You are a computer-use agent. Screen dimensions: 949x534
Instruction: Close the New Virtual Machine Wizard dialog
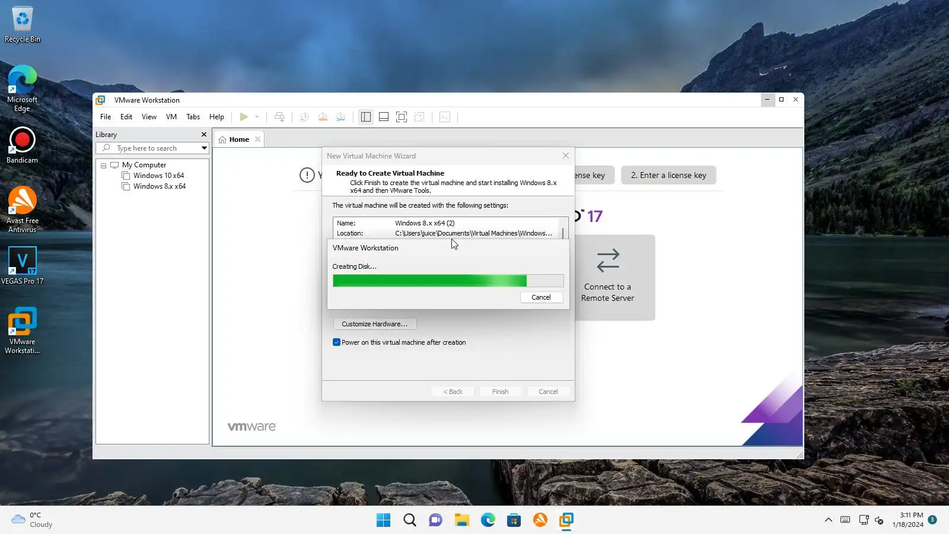(565, 155)
